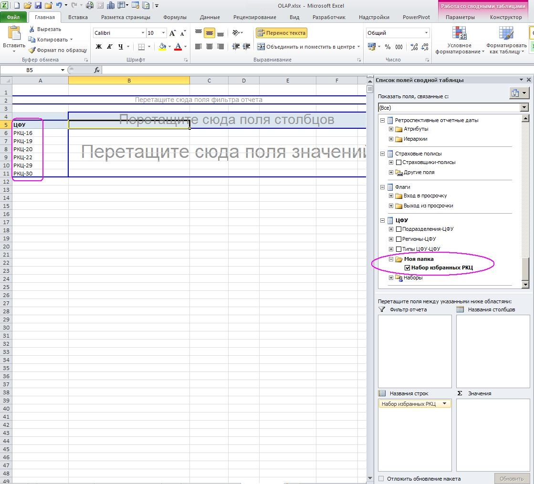
Task: Open the Файл tab
Action: 13,17
